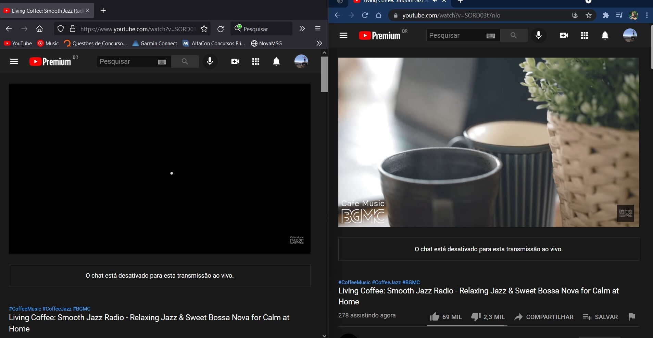Open YouTube apps grid in Firefox window

pos(256,61)
